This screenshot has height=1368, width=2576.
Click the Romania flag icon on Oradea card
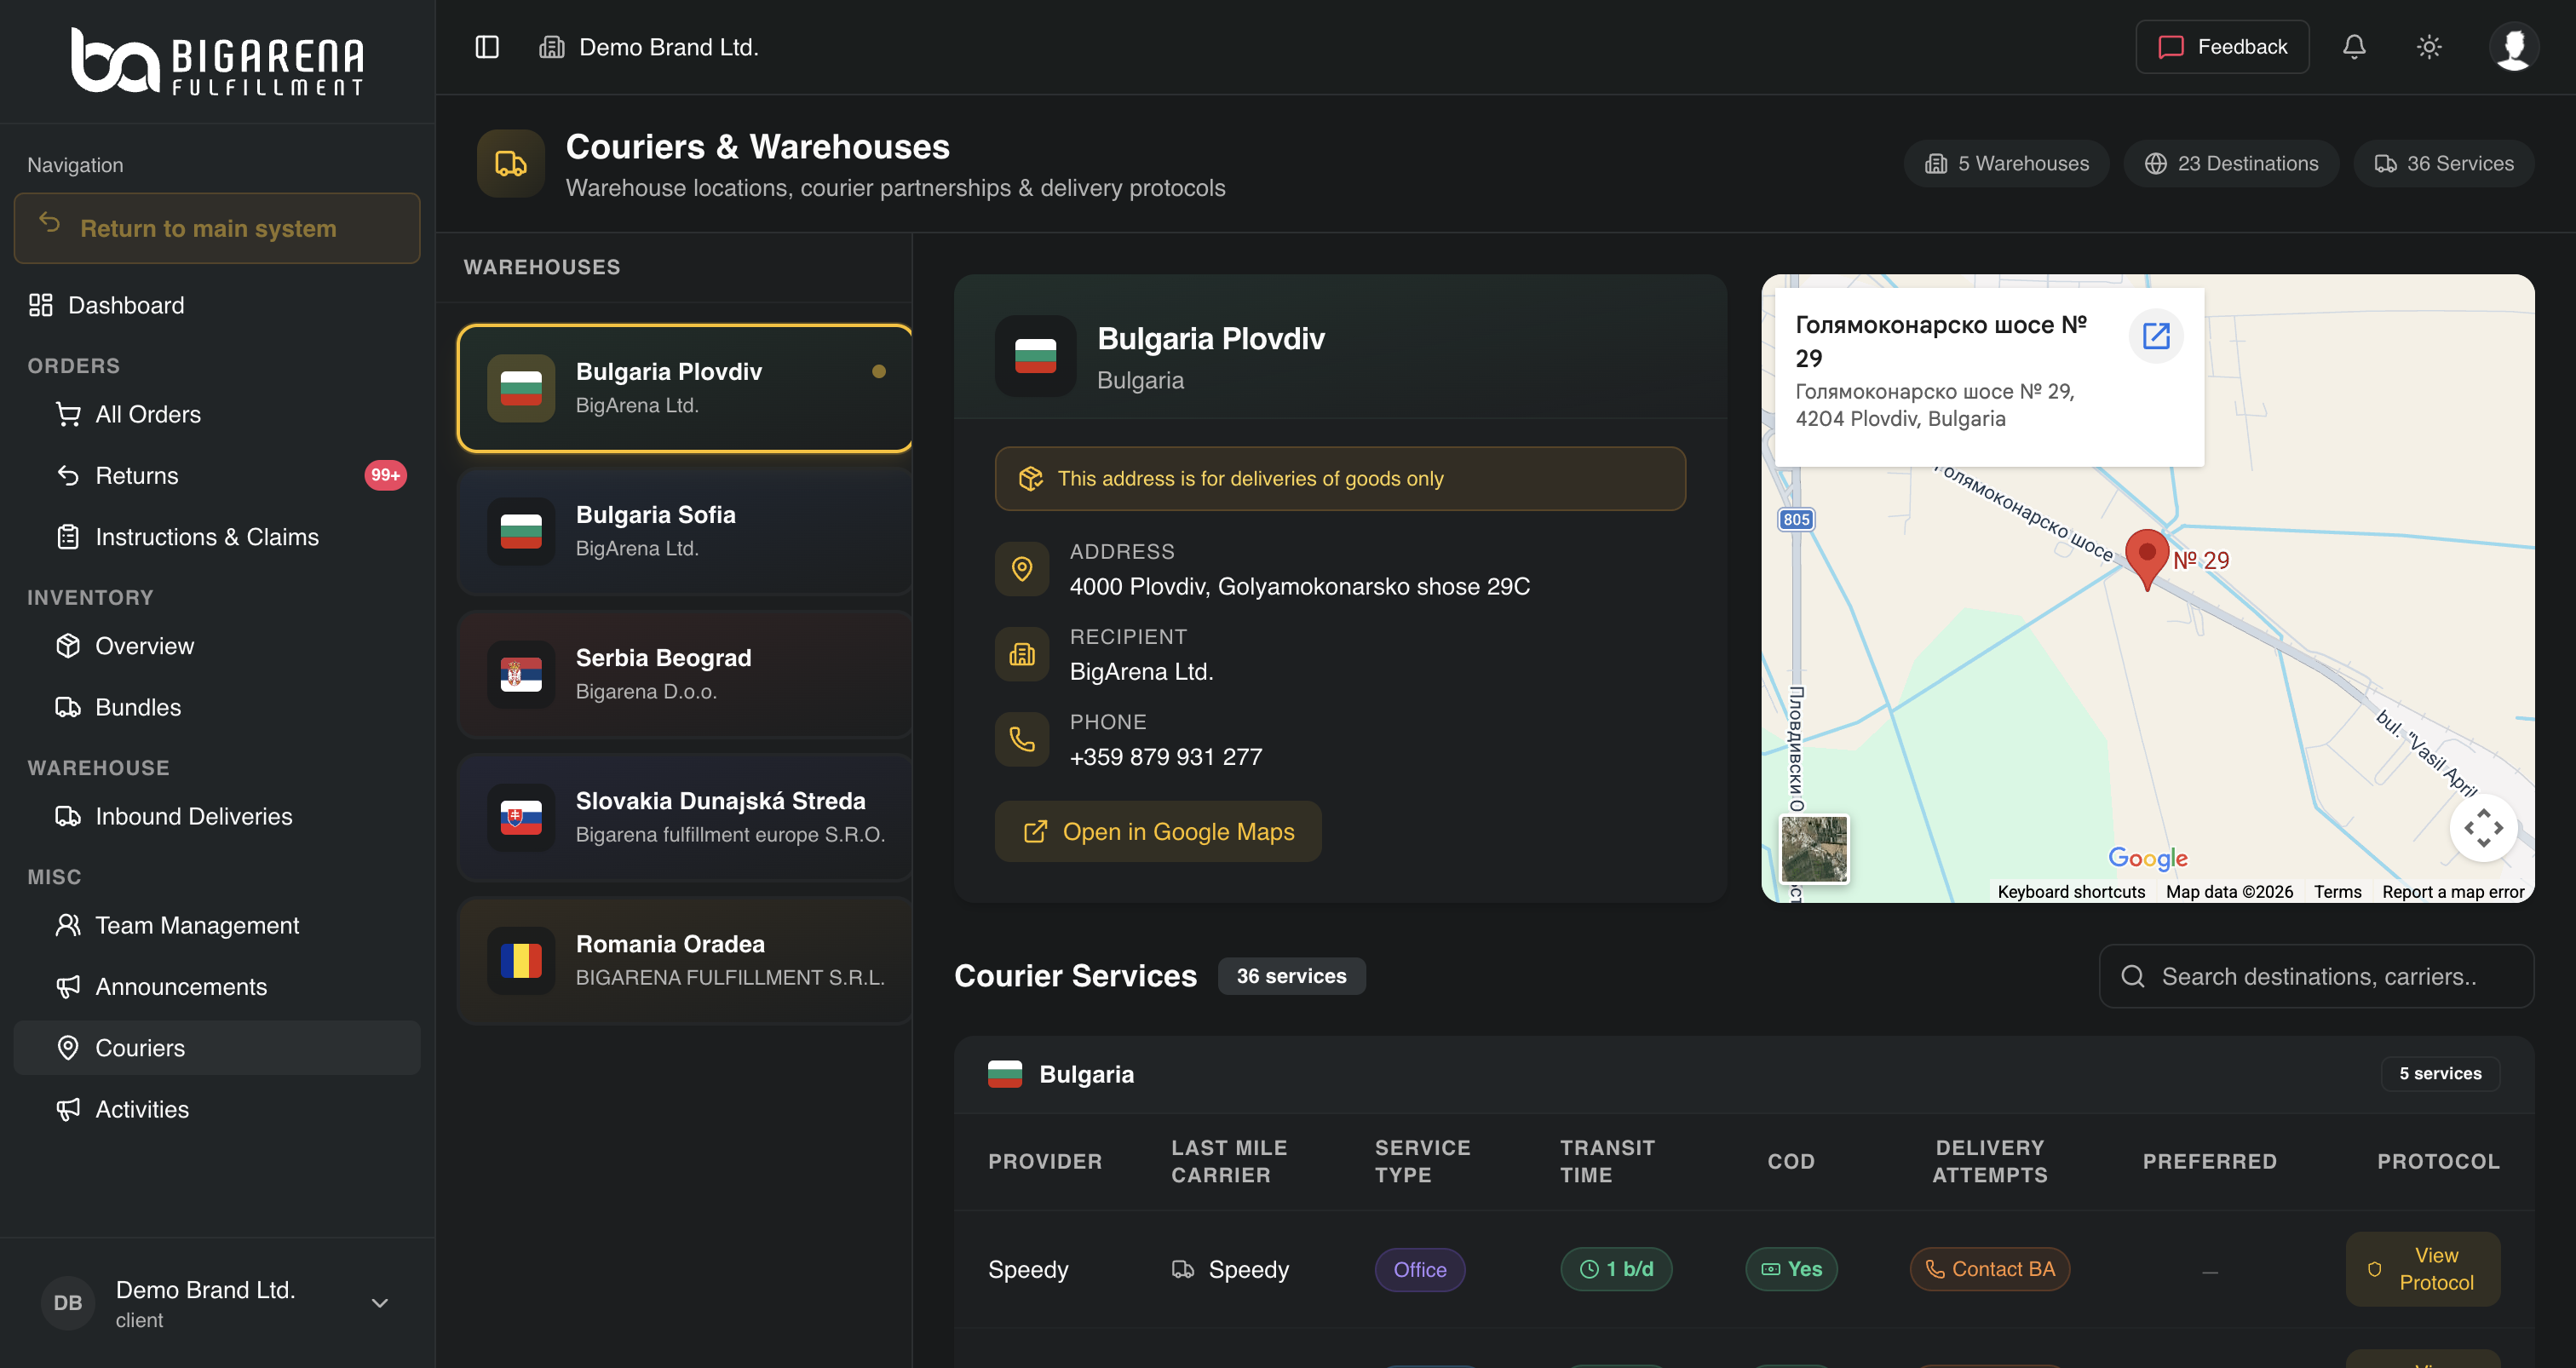click(521, 960)
